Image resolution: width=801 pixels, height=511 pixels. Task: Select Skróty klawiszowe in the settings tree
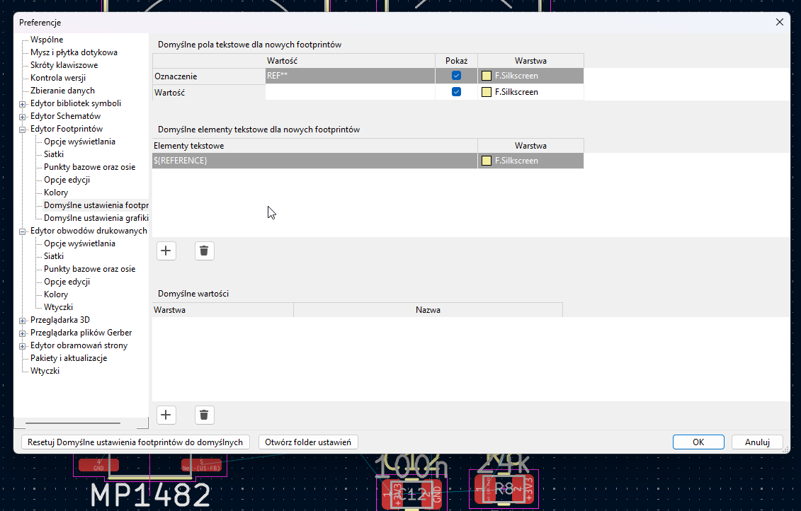(x=64, y=65)
